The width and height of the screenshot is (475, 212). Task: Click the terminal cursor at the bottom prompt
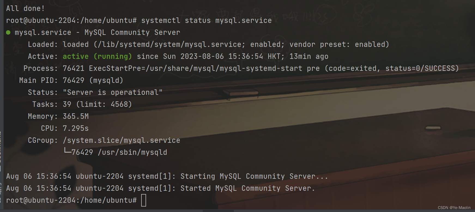pos(144,200)
